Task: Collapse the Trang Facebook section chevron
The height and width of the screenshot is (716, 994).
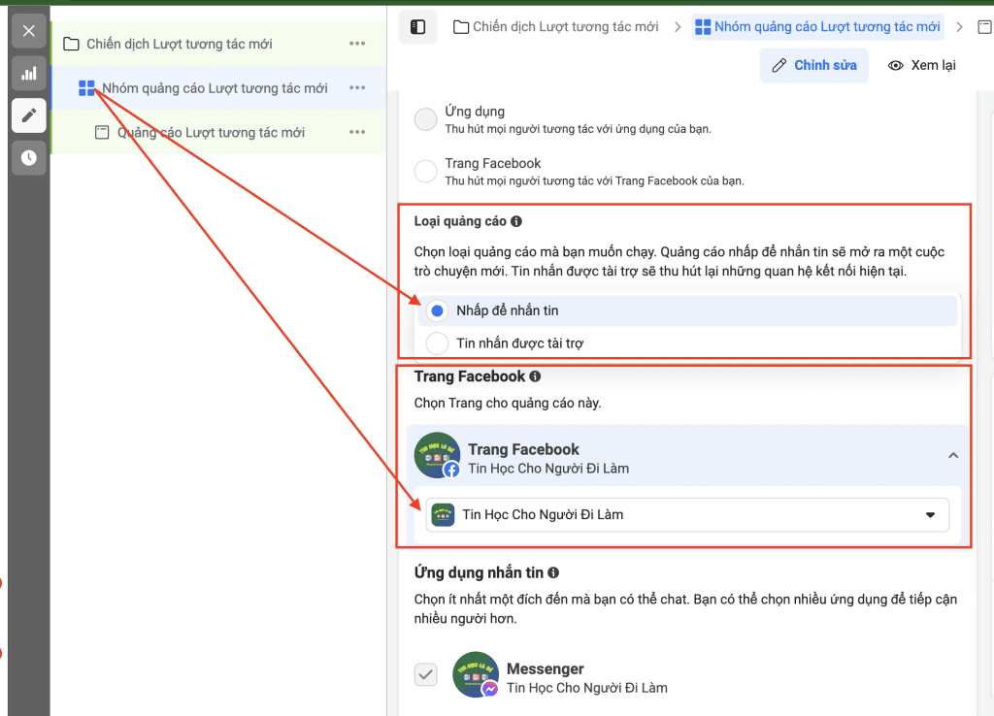Action: [953, 456]
